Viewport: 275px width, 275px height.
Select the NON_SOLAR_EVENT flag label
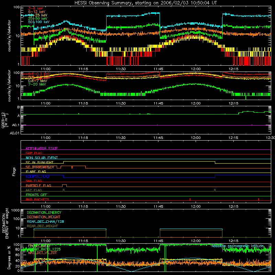click(x=42, y=158)
